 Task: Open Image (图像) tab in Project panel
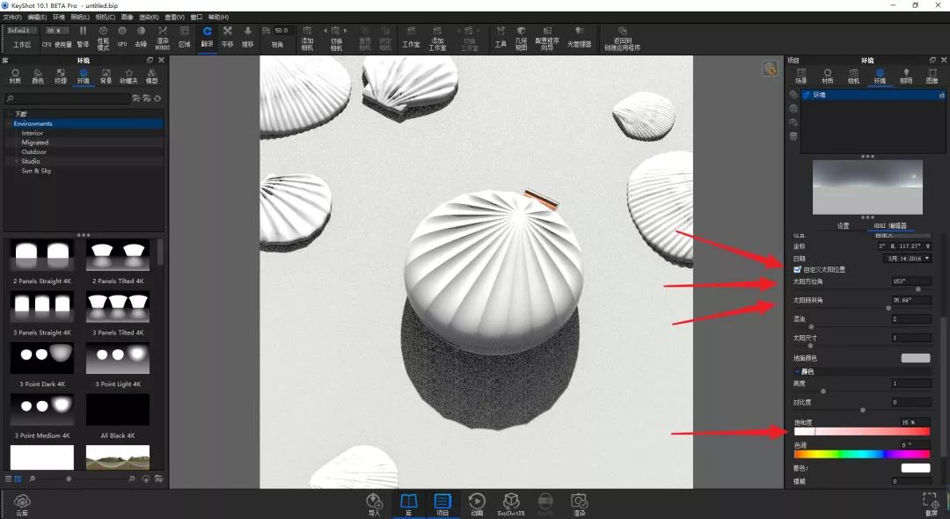point(932,77)
